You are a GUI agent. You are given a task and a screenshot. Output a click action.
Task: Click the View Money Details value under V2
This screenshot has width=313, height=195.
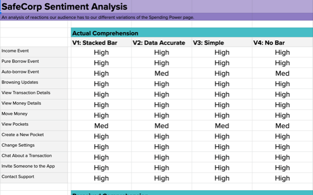tap(162, 105)
